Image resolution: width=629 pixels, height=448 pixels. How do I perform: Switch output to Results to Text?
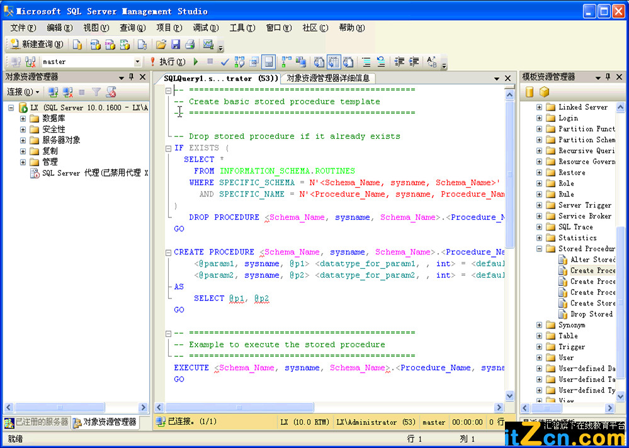point(319,62)
